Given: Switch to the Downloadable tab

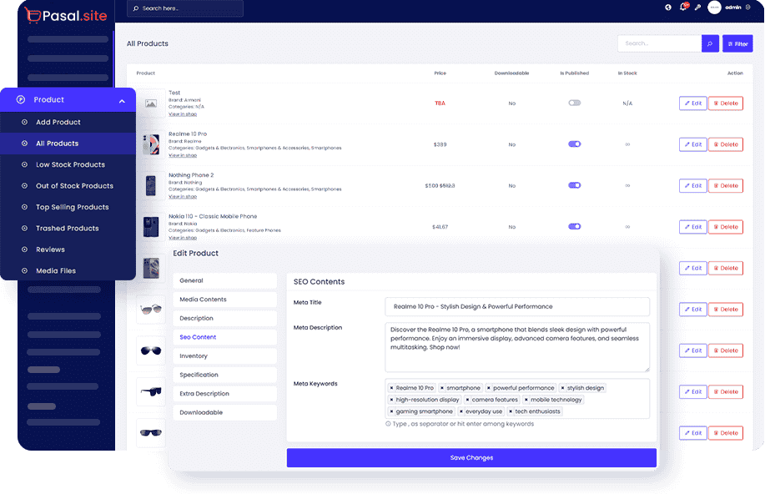Looking at the screenshot, I should pyautogui.click(x=225, y=412).
